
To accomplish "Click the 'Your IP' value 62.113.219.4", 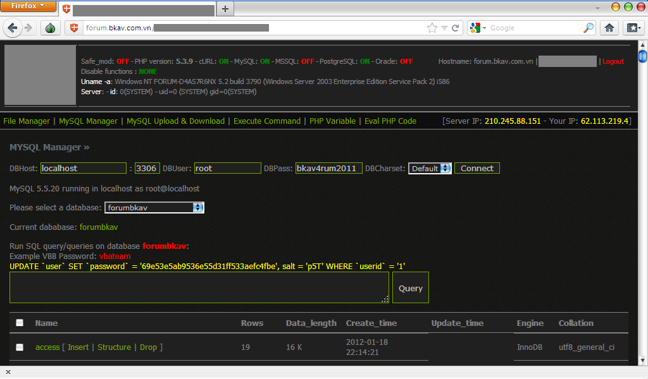I will (604, 121).
